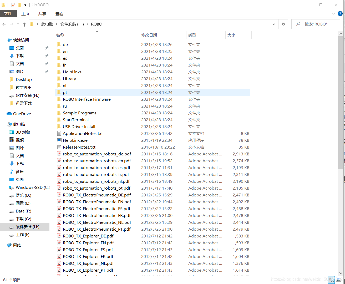The image size is (345, 284).
Task: Click ROBO in the address breadcrumb
Action: click(97, 24)
